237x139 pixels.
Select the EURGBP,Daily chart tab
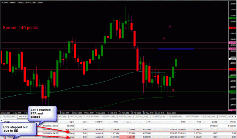[x=176, y=117]
